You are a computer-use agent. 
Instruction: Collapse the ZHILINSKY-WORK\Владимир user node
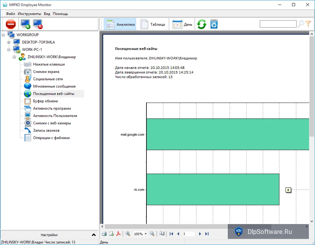pyautogui.click(x=14, y=57)
